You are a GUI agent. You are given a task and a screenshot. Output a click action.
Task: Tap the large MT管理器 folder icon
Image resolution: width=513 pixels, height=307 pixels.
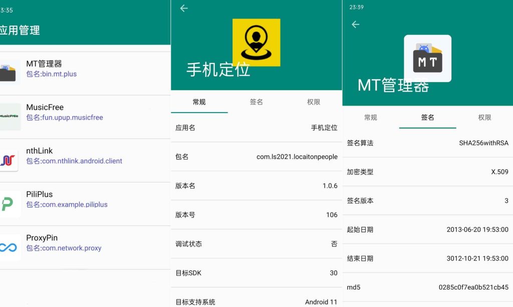coord(428,58)
